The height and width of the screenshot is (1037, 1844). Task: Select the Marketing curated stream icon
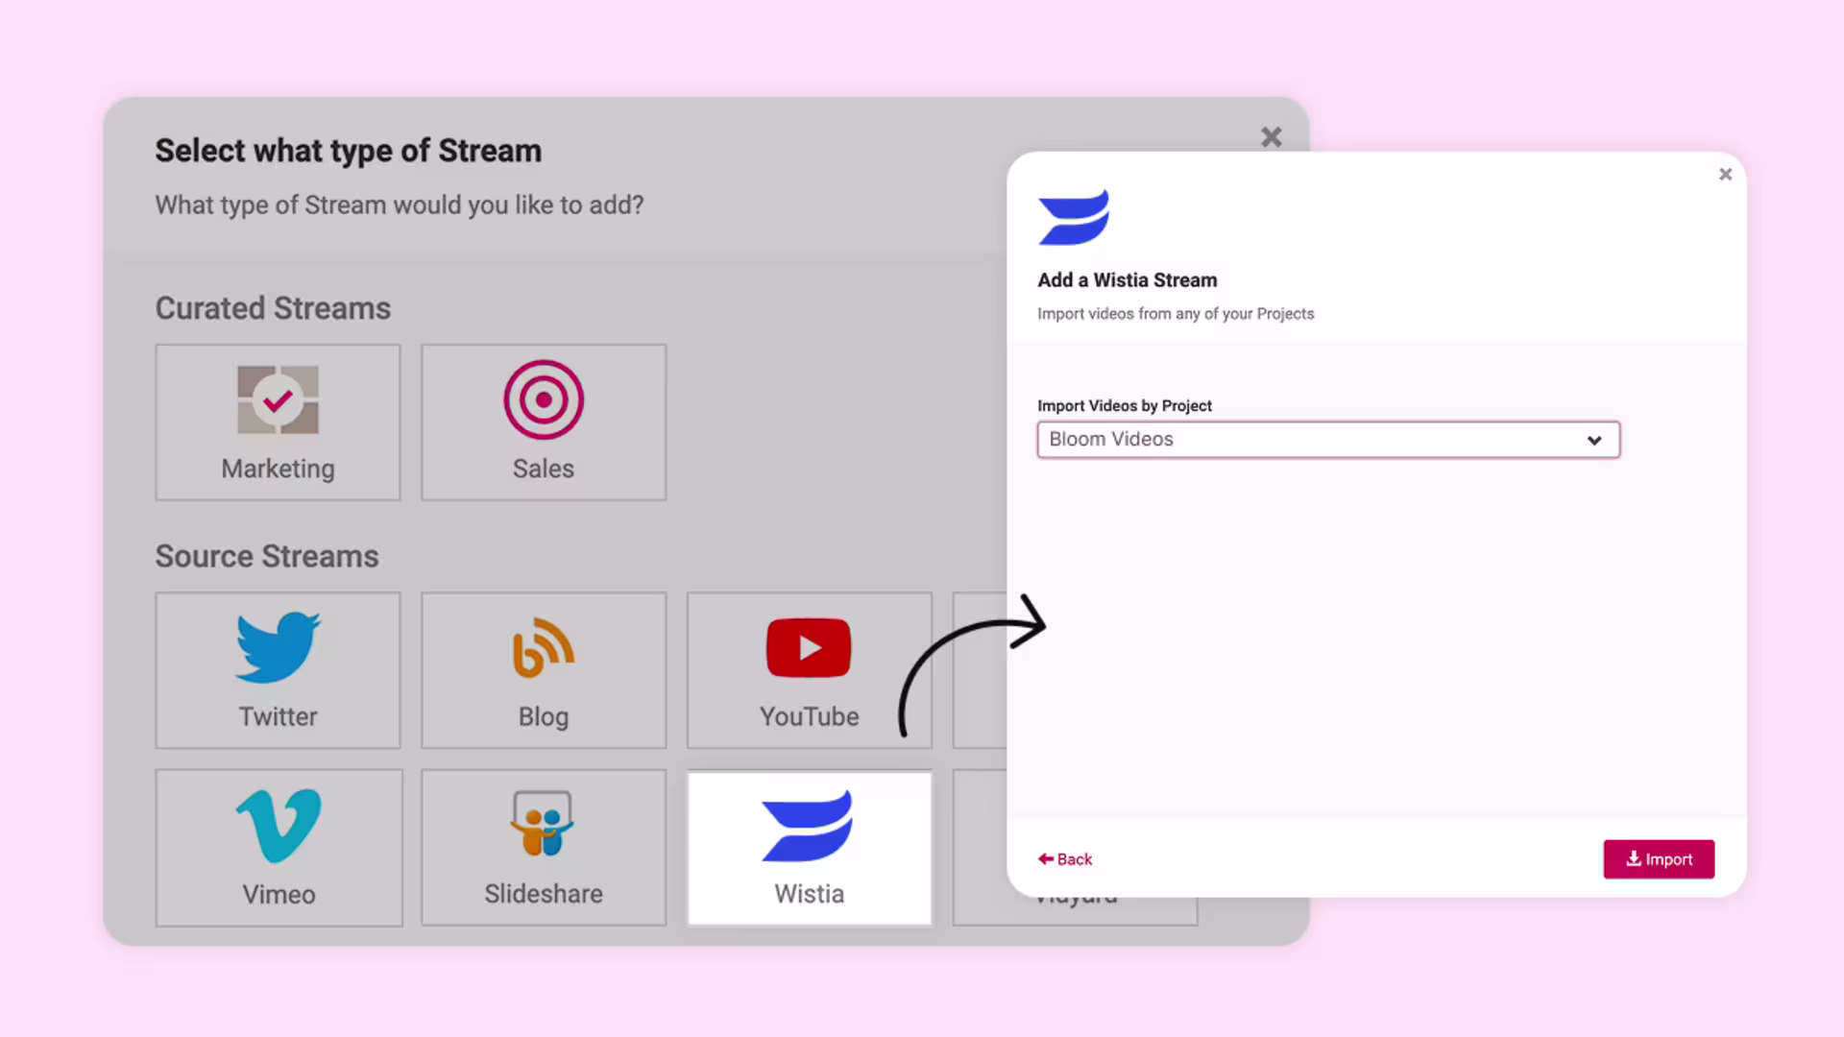(278, 400)
